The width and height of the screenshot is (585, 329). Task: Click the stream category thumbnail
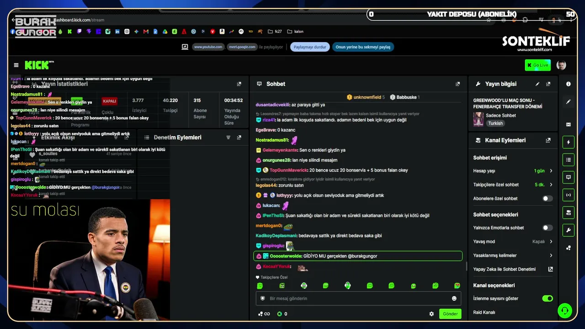479,119
